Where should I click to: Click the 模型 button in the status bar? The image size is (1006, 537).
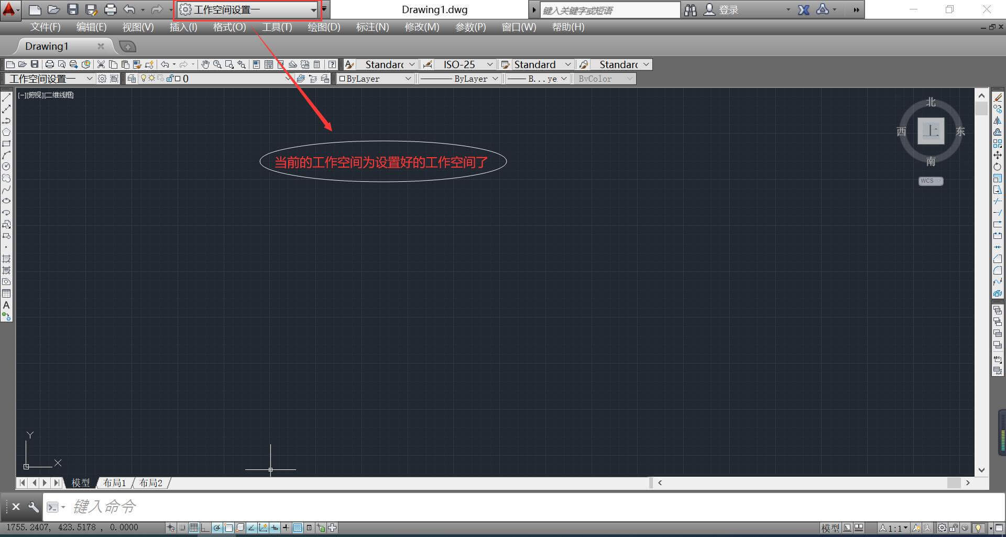830,528
